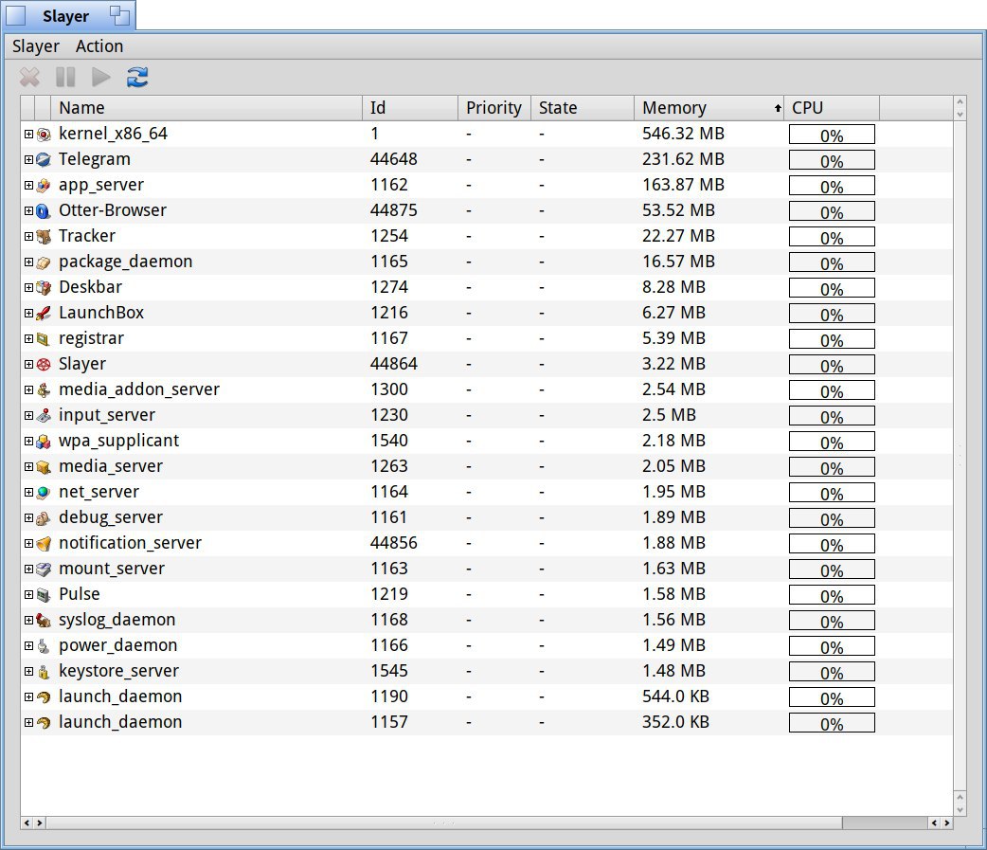Expand the Otter-Browser process row
The image size is (987, 850).
click(x=28, y=210)
